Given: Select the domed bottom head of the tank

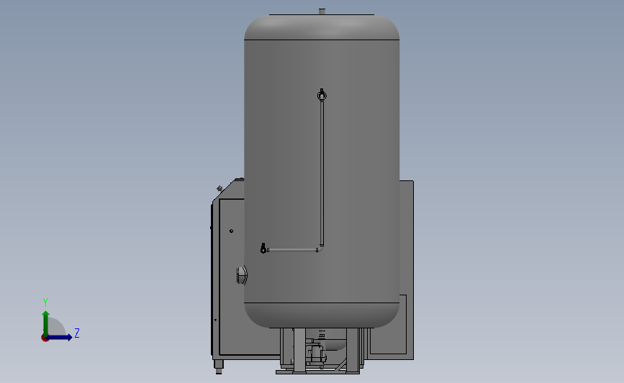Looking at the screenshot, I should (x=322, y=315).
